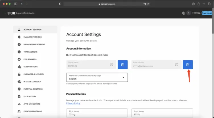Viewport: 214px width, 118px height.
Task: Click the Download button
Action: pos(207,13)
